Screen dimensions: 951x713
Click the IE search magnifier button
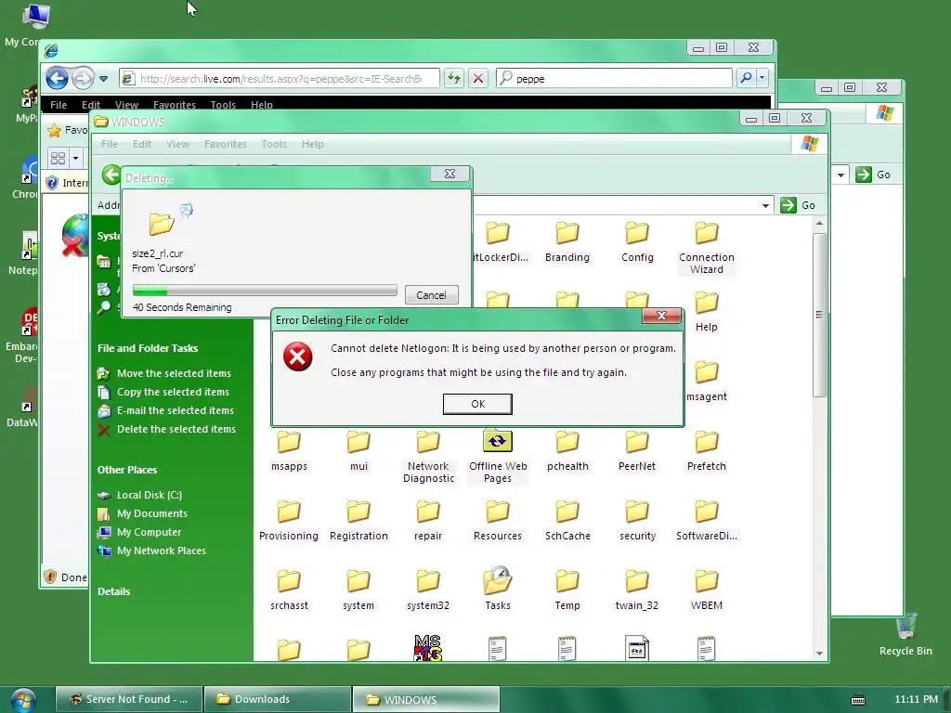pos(746,78)
